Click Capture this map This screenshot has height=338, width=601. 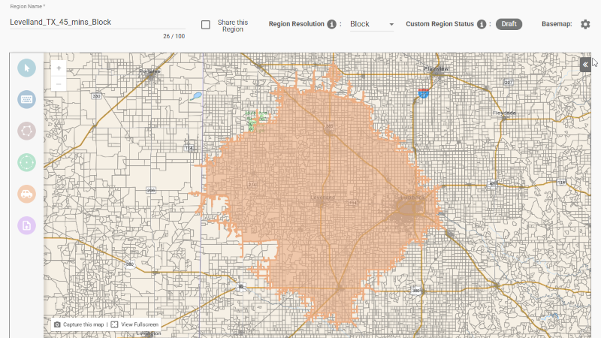point(78,324)
